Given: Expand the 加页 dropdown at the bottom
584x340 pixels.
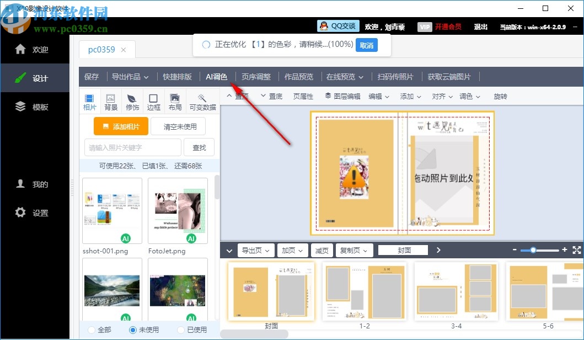Looking at the screenshot, I should (x=292, y=250).
